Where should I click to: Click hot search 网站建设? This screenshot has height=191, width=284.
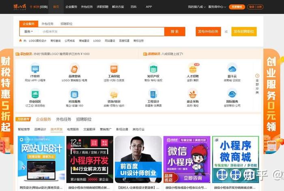(110, 41)
